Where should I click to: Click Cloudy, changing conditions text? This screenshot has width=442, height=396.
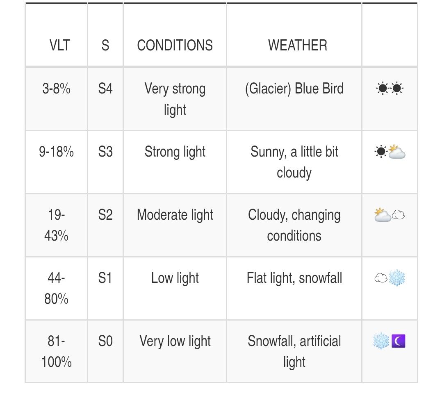click(294, 225)
